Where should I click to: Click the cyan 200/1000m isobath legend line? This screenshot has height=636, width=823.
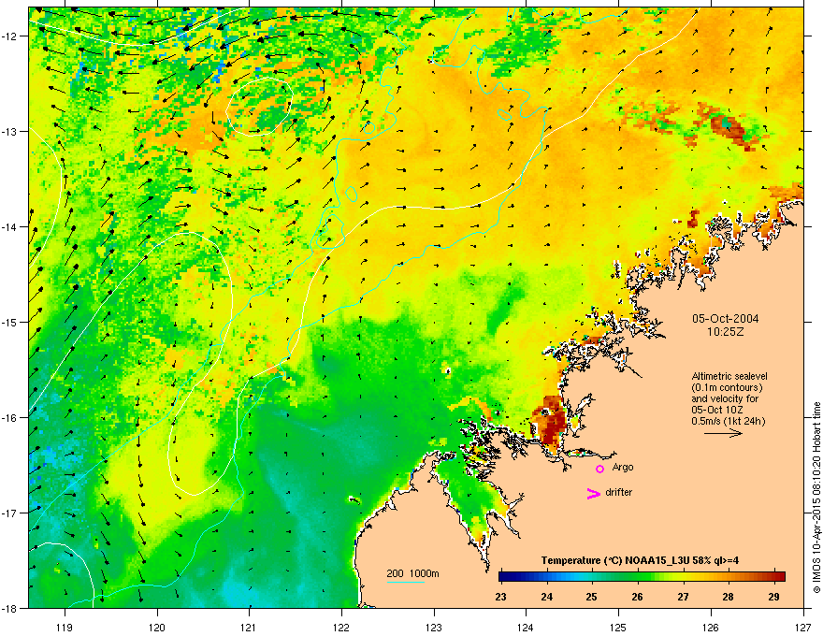(x=406, y=582)
